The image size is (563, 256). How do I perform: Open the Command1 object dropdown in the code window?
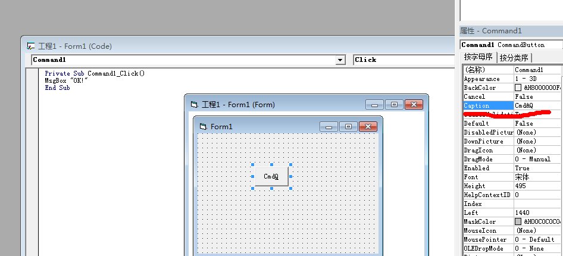[340, 60]
